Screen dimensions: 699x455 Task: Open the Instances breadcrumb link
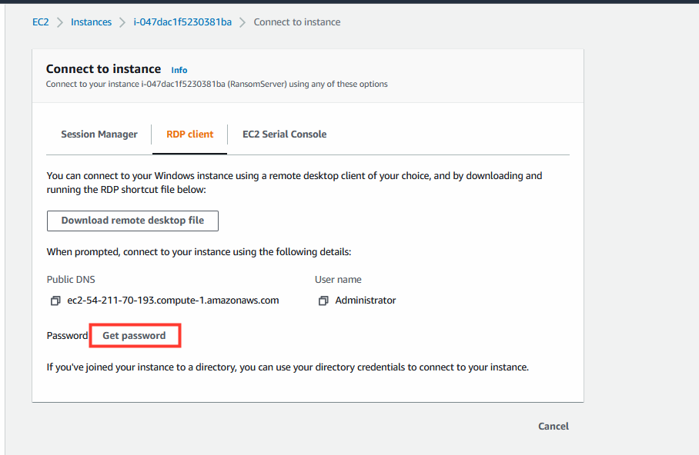click(91, 22)
